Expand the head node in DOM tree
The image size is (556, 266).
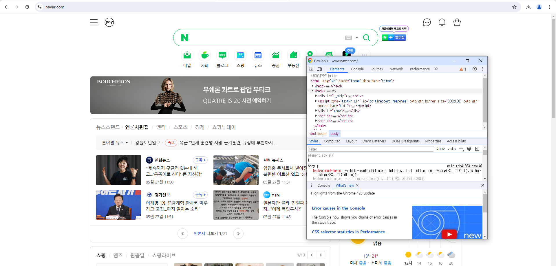(313, 86)
